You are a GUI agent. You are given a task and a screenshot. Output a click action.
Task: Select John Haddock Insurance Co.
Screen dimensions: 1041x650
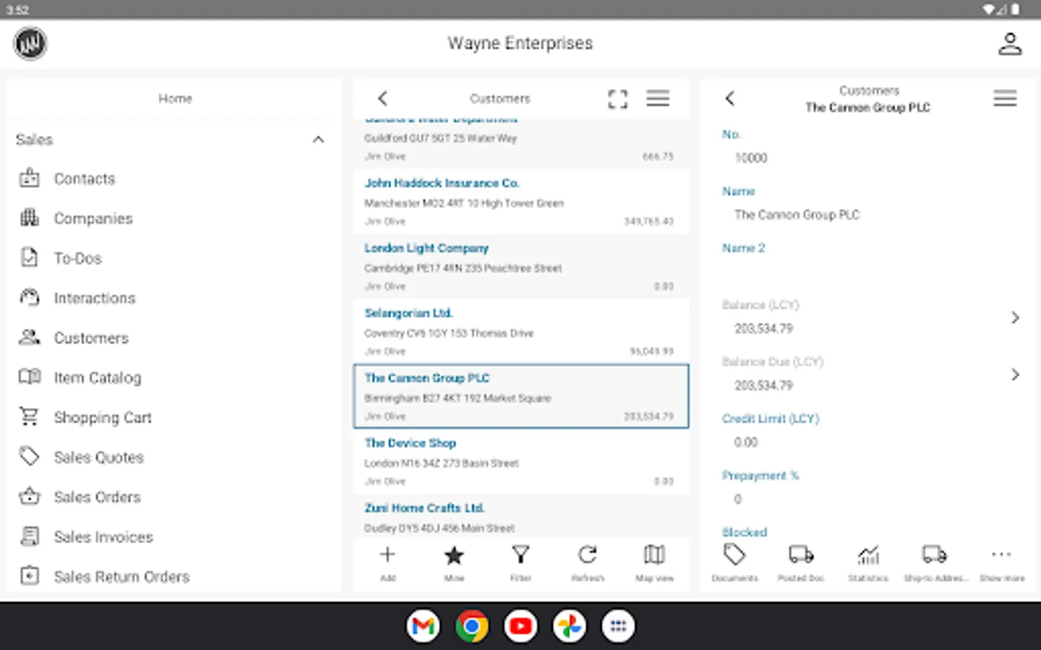pyautogui.click(x=520, y=201)
